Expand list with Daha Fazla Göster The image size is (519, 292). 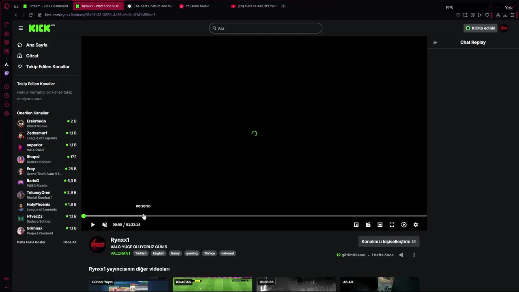pos(31,242)
